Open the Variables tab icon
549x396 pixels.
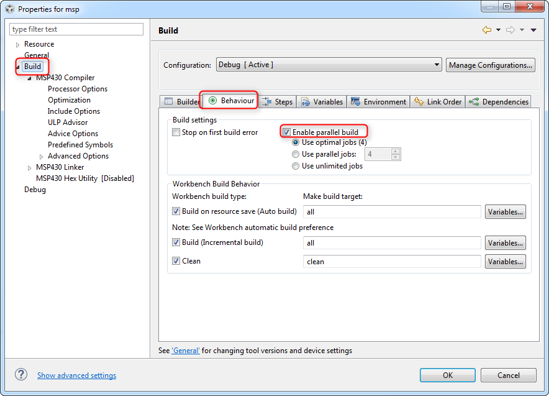tap(306, 101)
